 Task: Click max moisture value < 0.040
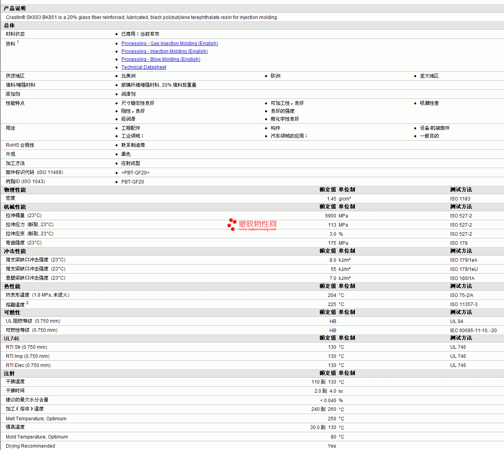click(328, 401)
